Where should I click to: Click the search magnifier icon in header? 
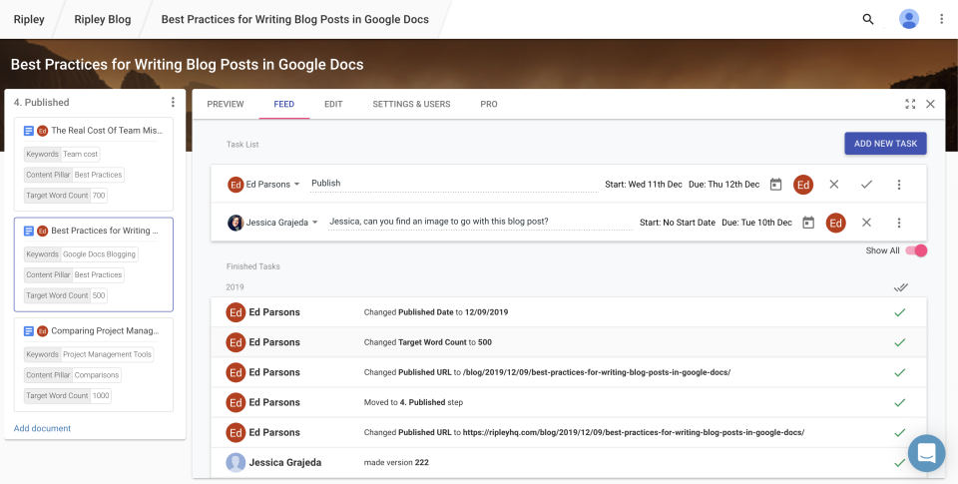click(x=868, y=19)
